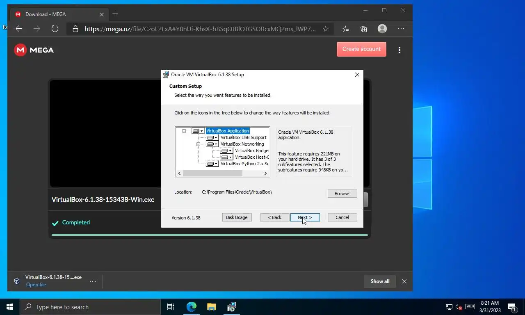Image resolution: width=525 pixels, height=315 pixels.
Task: Open VirtualBox Networking feature dropdown
Action: pyautogui.click(x=212, y=144)
